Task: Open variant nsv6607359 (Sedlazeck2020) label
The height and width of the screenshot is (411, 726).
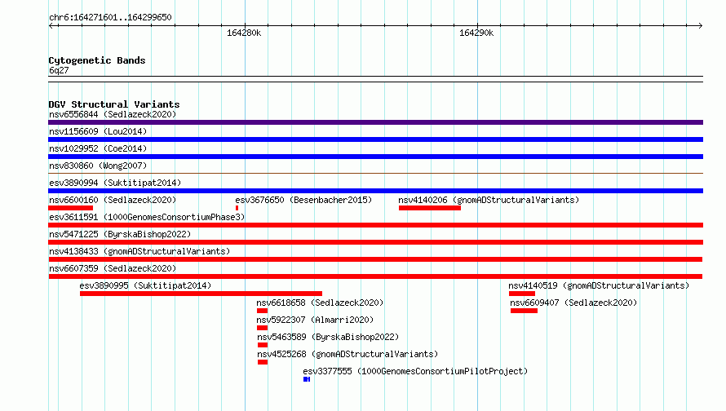Action: pos(113,268)
